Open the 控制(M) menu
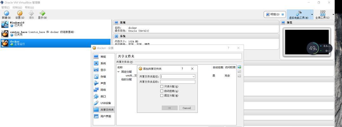 click(x=17, y=7)
